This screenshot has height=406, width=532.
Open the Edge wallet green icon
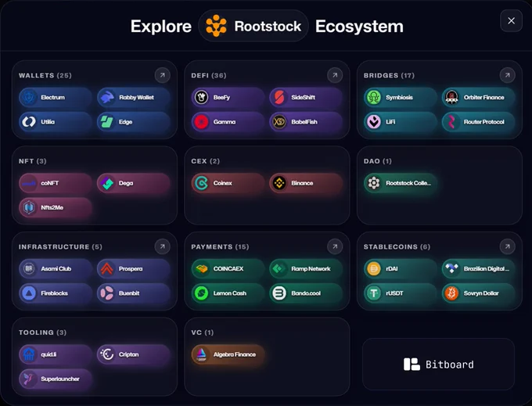click(x=107, y=122)
